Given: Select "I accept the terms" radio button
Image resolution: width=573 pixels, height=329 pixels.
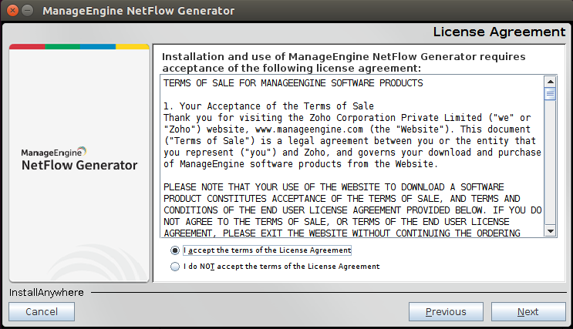Looking at the screenshot, I should pyautogui.click(x=176, y=250).
